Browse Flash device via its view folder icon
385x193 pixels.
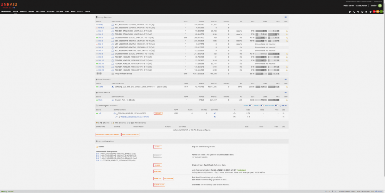coord(286,100)
